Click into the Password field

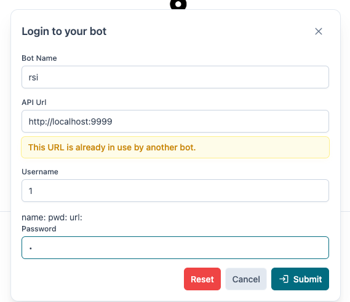click(175, 247)
